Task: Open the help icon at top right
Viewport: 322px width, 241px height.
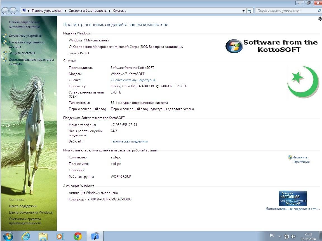Action: point(320,19)
